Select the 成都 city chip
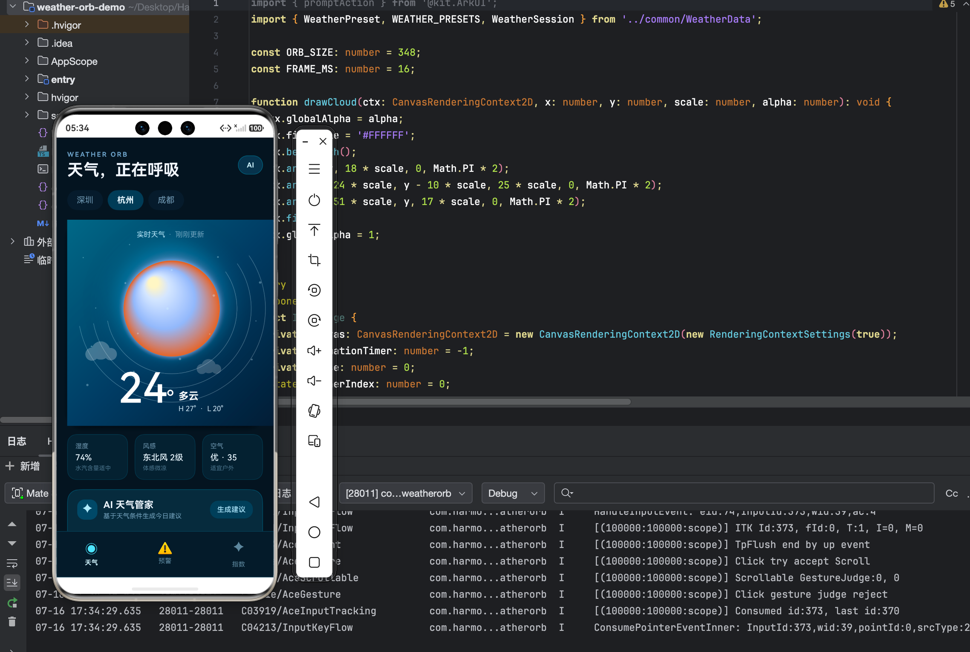This screenshot has height=652, width=970. (x=166, y=200)
